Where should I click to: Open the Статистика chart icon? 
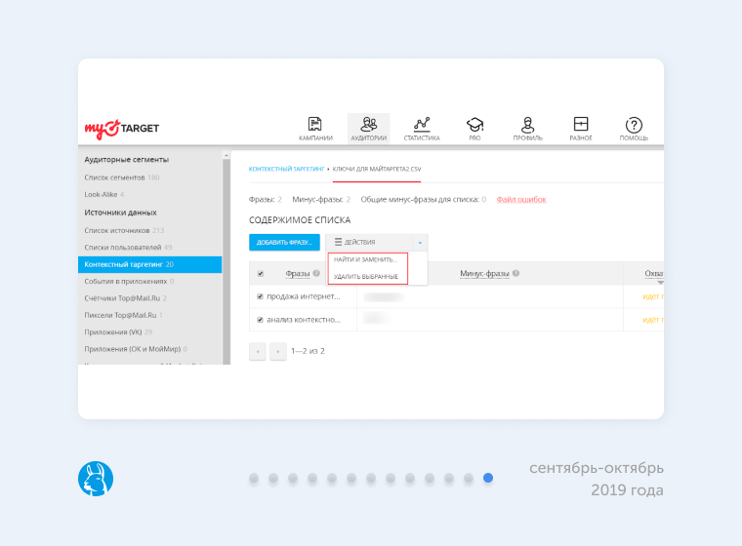pos(422,125)
